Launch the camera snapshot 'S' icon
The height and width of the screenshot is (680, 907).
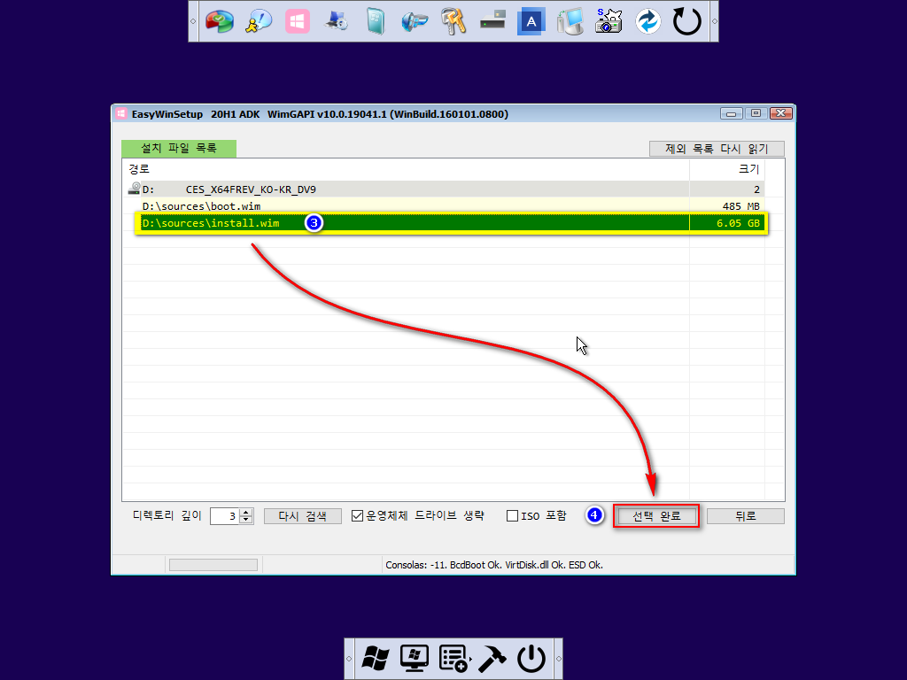click(609, 21)
